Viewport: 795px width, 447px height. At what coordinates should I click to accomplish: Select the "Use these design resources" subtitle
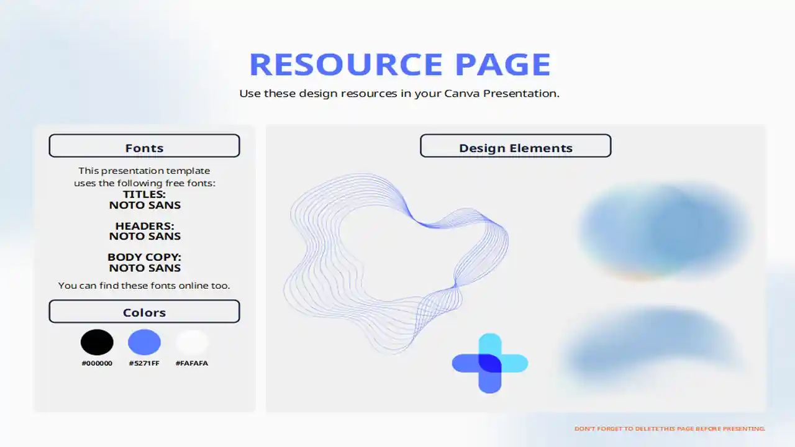399,94
